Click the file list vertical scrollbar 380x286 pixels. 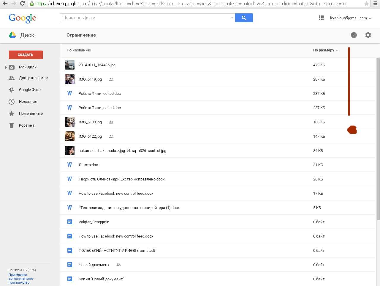pyautogui.click(x=378, y=139)
